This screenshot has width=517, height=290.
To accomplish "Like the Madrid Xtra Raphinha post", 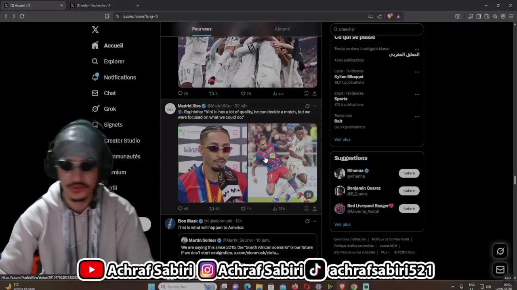I will point(243,209).
